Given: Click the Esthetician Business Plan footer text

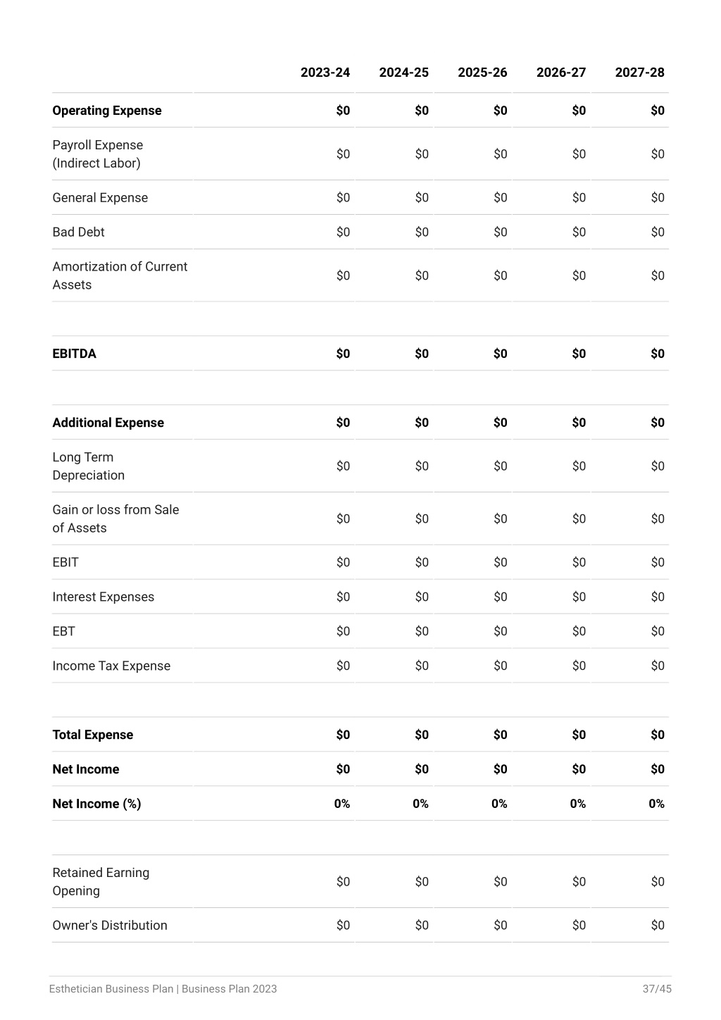Looking at the screenshot, I should [163, 989].
